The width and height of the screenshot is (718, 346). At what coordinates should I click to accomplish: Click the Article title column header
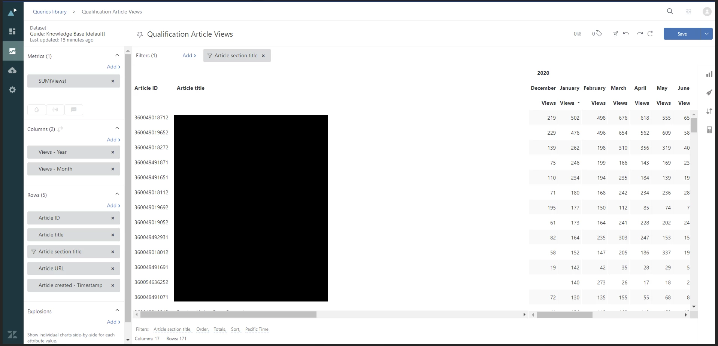click(191, 88)
